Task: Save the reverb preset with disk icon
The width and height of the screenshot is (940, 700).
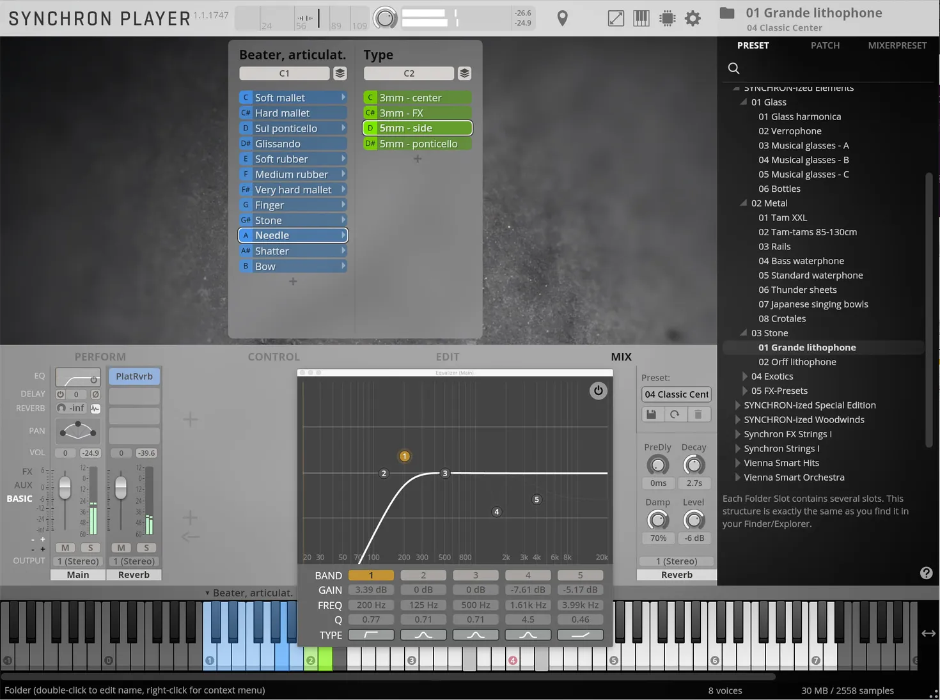Action: (x=652, y=414)
